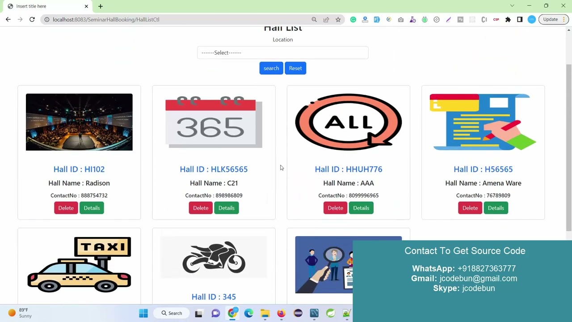Screen dimensions: 572x322
Task: Click the Hall ID : HI102 heading
Action: point(79,169)
